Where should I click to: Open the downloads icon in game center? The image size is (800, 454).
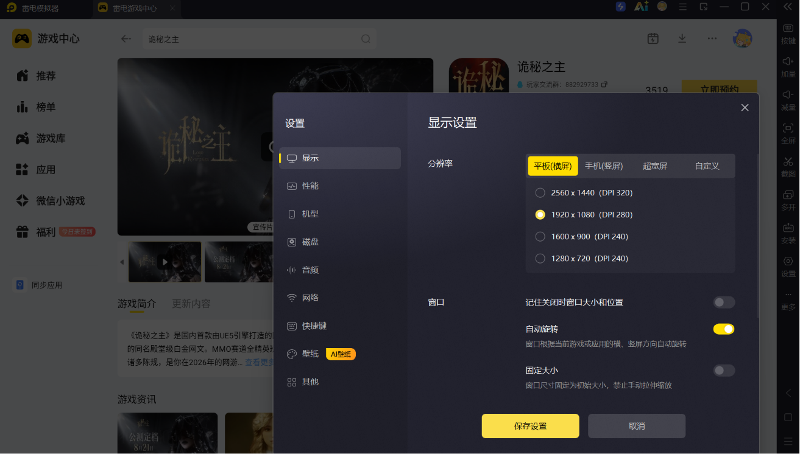pos(682,38)
